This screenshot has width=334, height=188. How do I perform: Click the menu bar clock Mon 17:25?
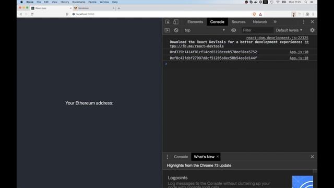[294, 2]
